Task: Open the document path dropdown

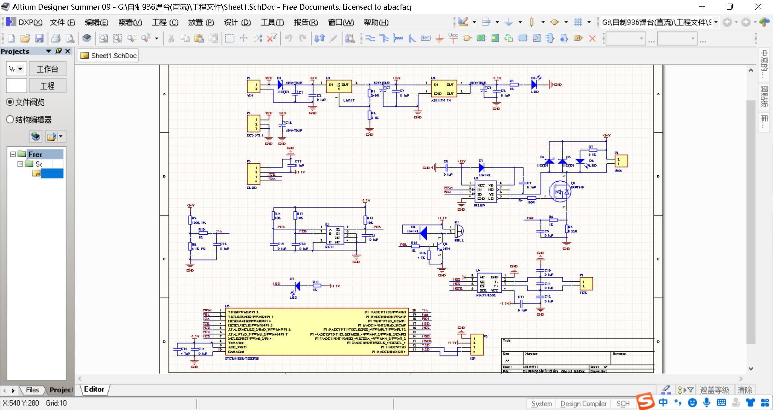Action: coord(716,22)
